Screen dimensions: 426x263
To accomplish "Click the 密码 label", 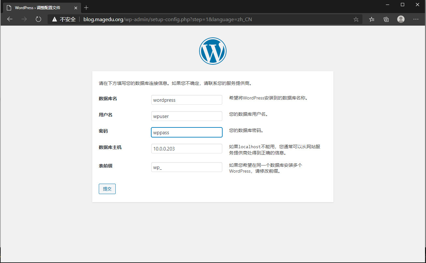I will (103, 131).
